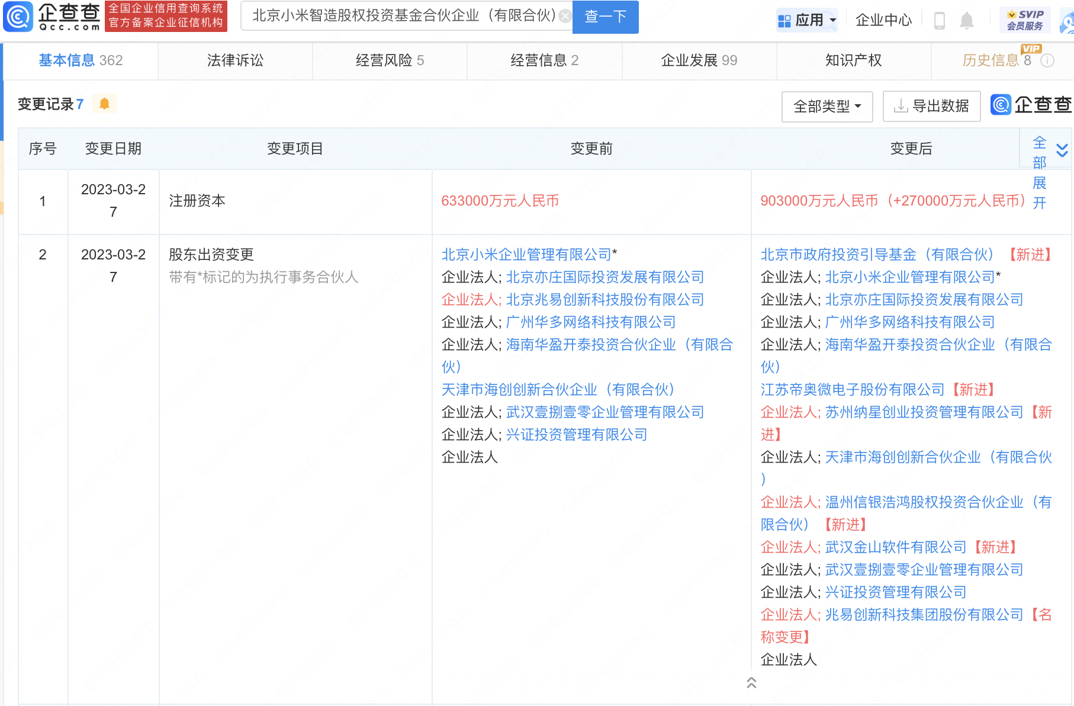Click the 变更项目 column header

[295, 149]
